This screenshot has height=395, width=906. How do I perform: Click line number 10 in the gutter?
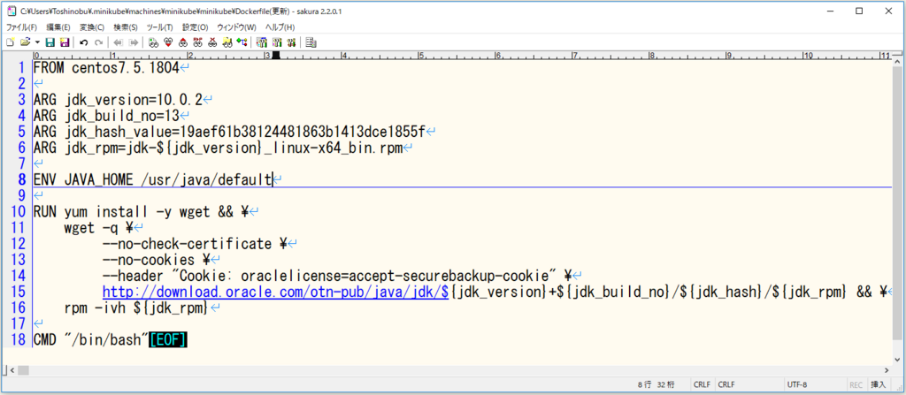click(x=19, y=212)
